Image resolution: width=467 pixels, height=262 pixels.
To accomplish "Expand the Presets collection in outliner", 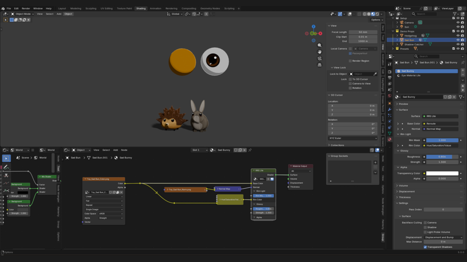I will 393,49.
